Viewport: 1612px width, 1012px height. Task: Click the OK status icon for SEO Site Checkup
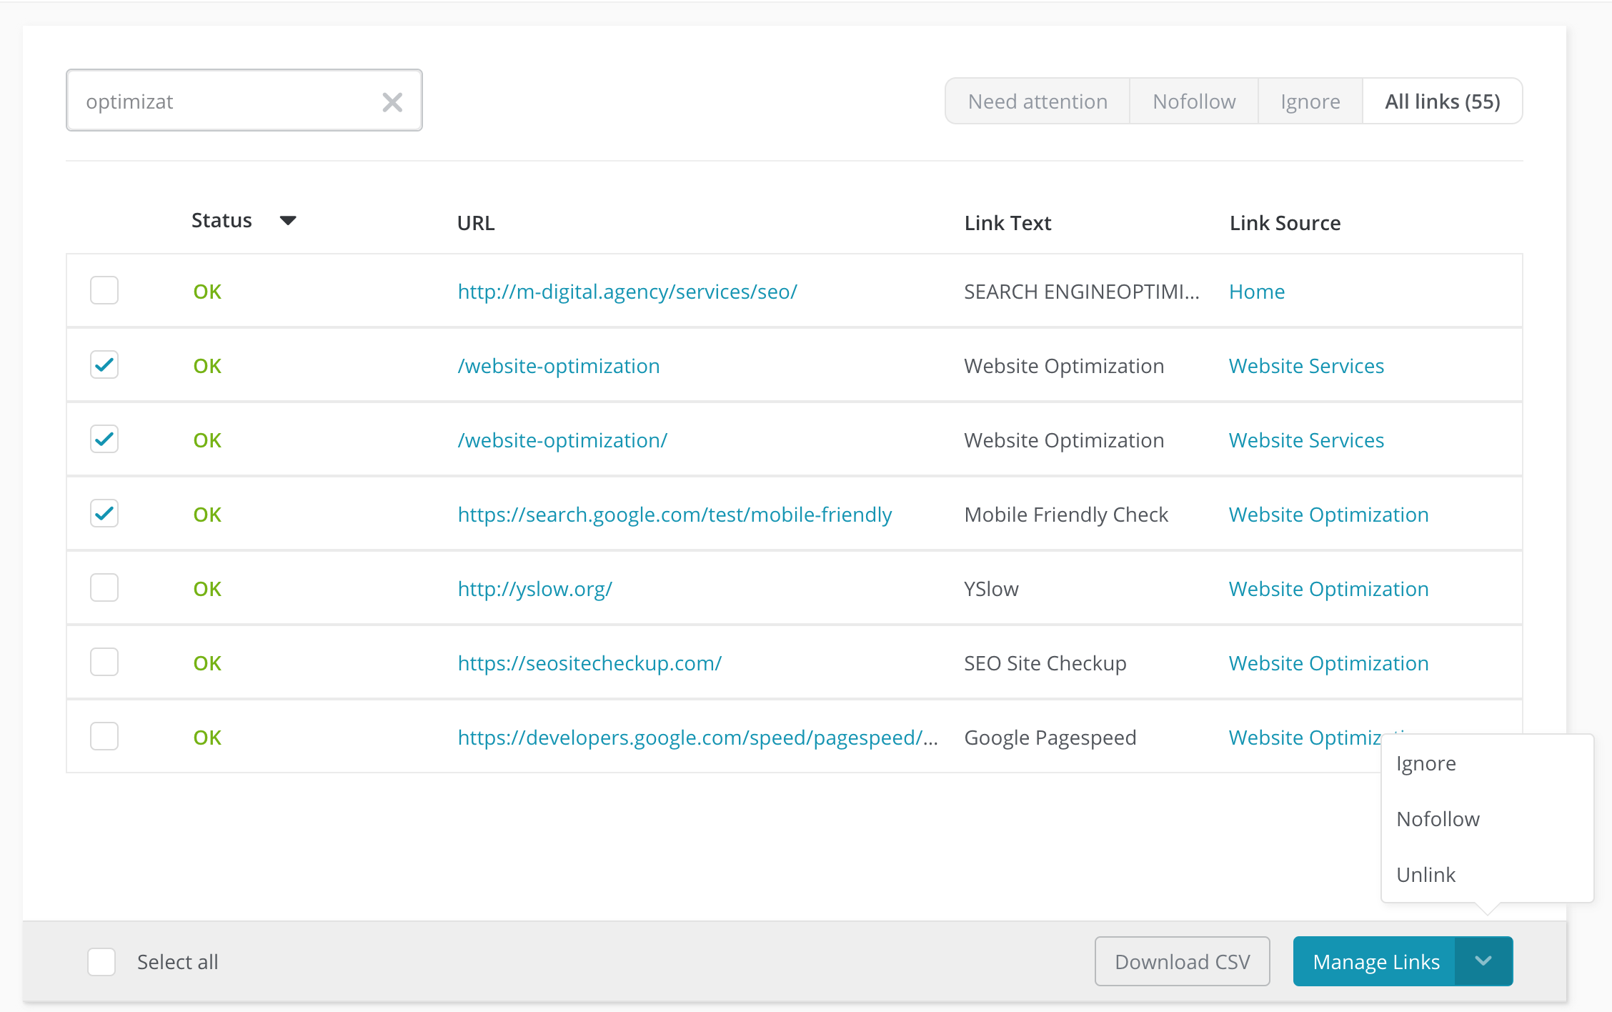click(x=207, y=663)
